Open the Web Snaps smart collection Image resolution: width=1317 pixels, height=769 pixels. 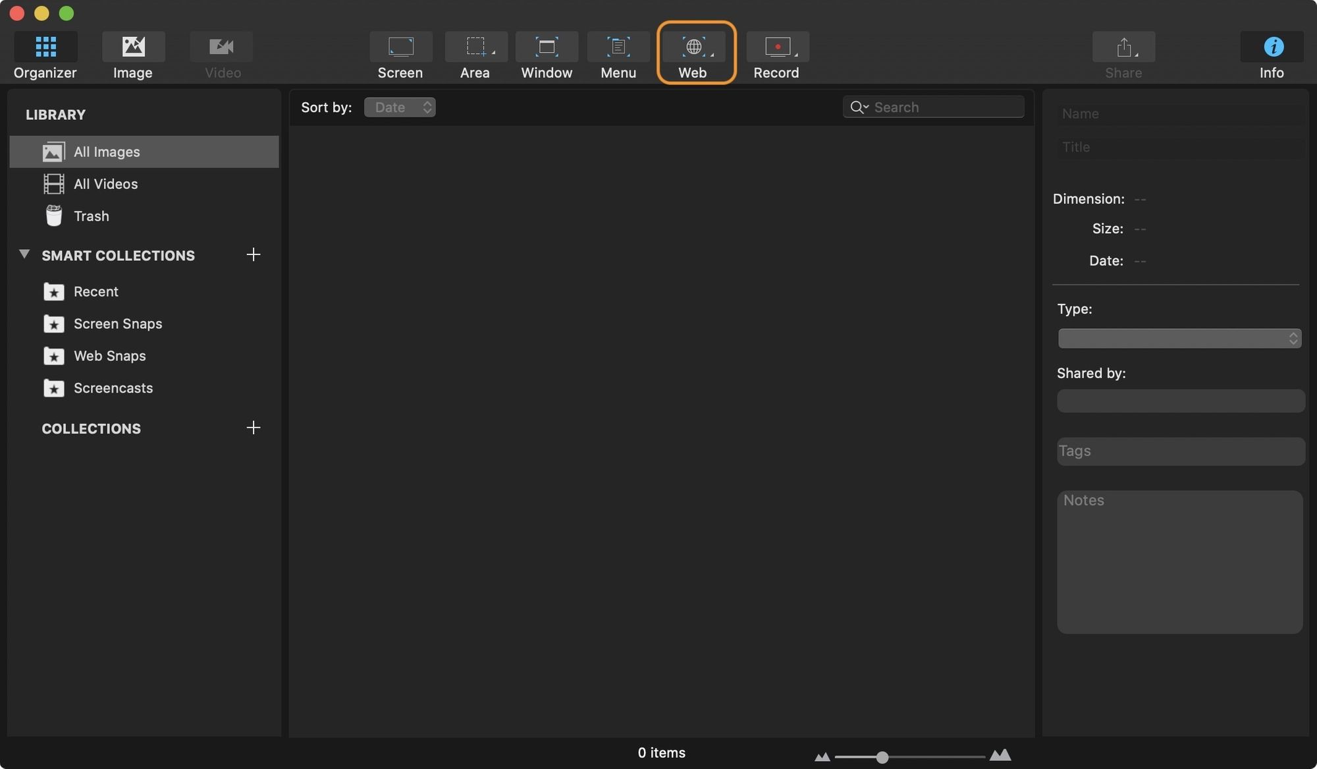(109, 356)
